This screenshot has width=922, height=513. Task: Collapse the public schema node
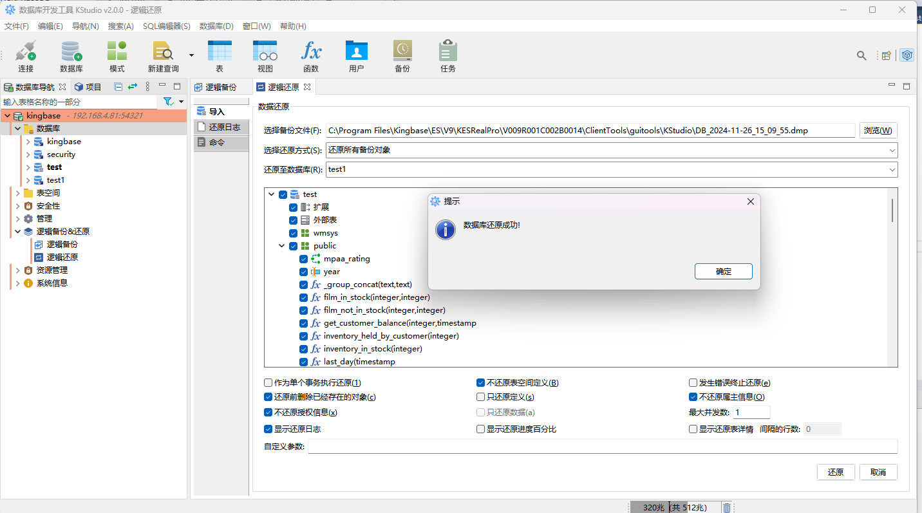[282, 246]
